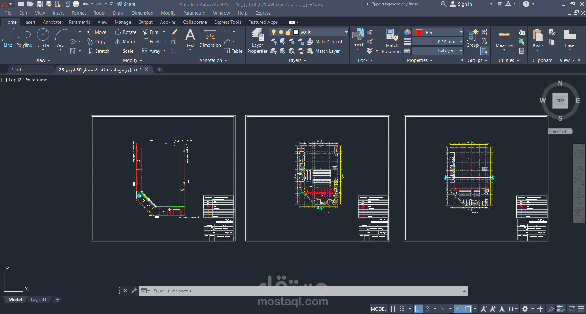Toggle object snap tracking in status bar
Image resolution: width=586 pixels, height=314 pixels.
458,309
